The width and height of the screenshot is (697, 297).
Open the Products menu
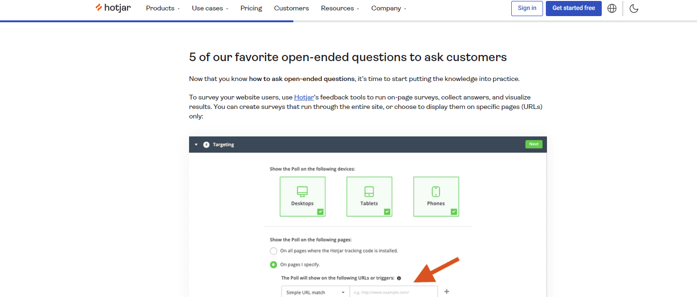coord(163,9)
